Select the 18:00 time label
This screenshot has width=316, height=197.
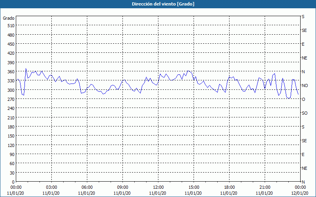tap(229, 188)
